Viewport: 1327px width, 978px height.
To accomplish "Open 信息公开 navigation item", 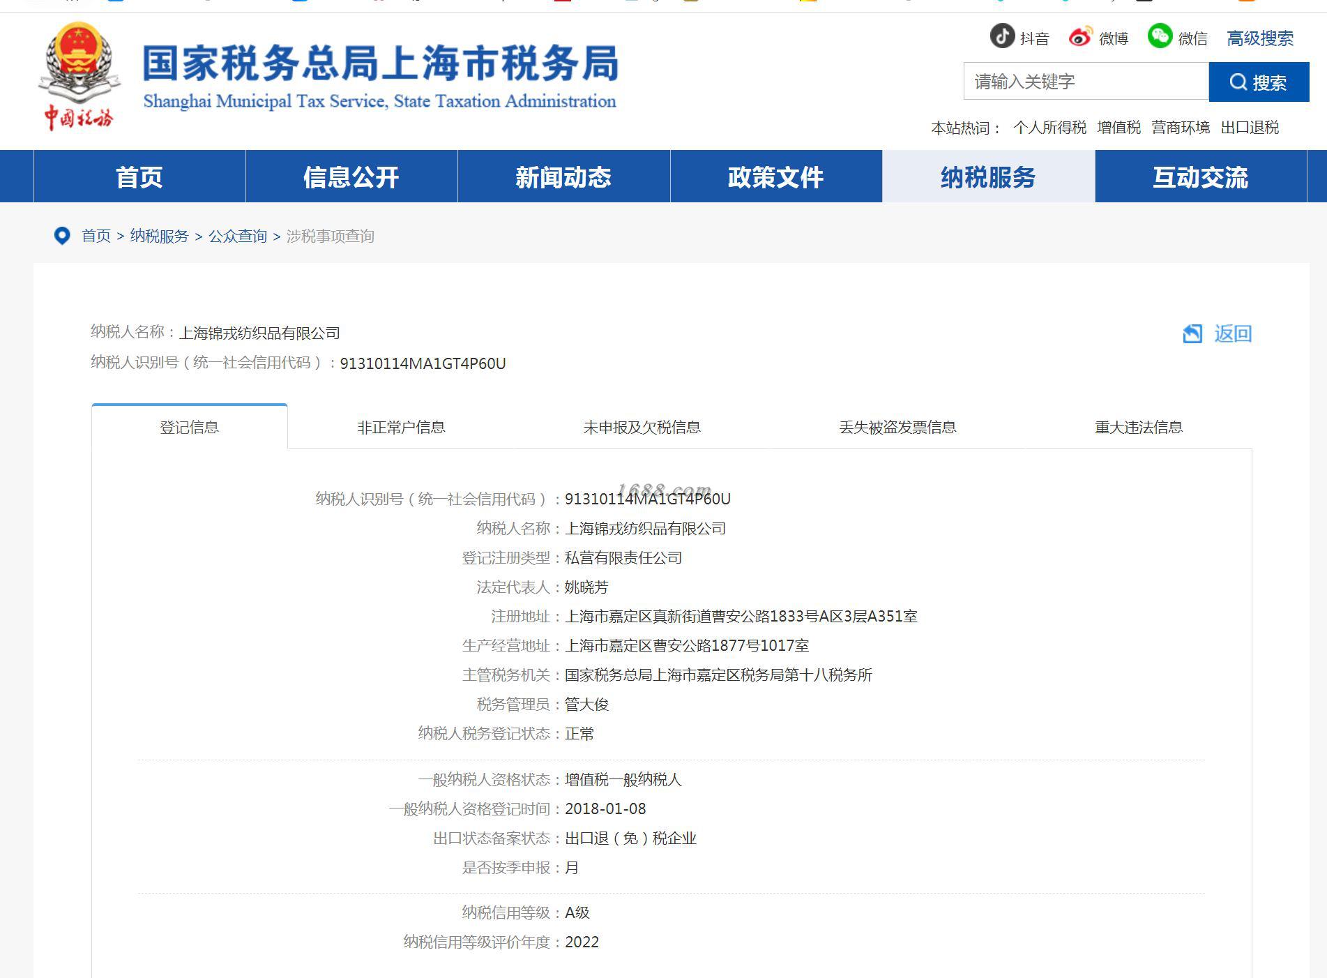I will click(351, 176).
